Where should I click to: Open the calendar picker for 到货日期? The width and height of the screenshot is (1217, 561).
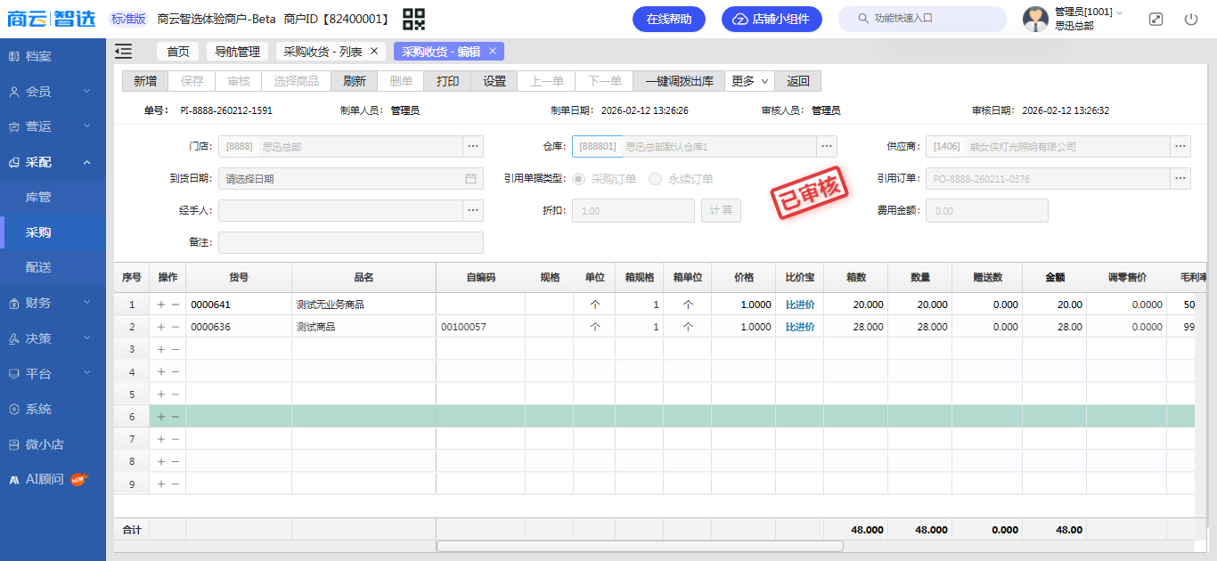tap(470, 179)
